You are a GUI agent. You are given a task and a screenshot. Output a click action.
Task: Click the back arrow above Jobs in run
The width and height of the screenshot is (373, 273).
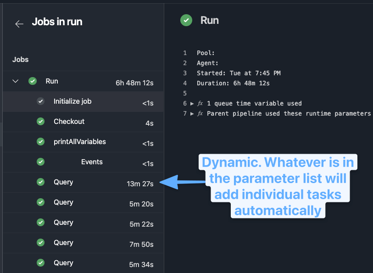pos(19,24)
